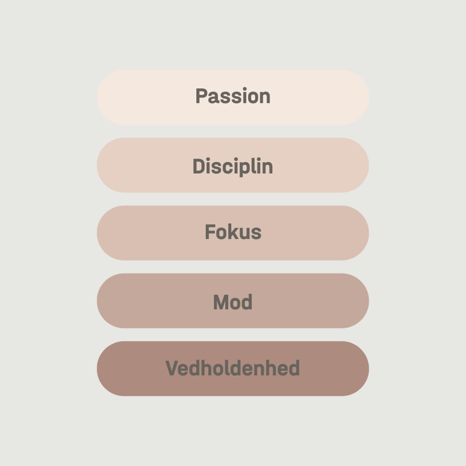Activate the bottom item, Vedholdenhed

232,369
